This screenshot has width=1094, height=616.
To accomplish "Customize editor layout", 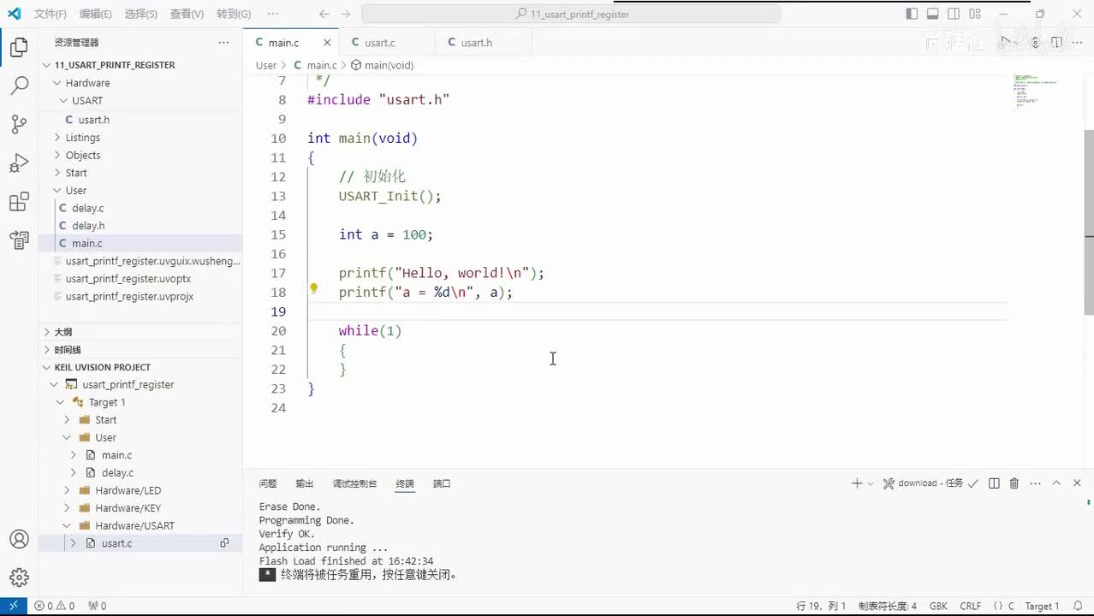I will pyautogui.click(x=976, y=14).
